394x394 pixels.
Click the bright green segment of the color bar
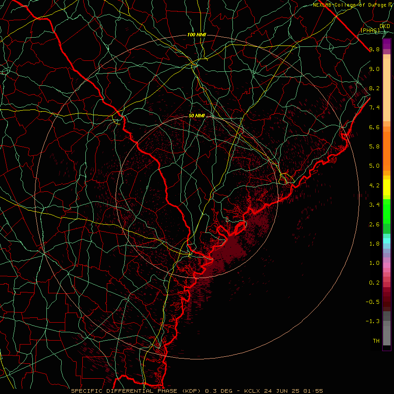click(x=387, y=211)
